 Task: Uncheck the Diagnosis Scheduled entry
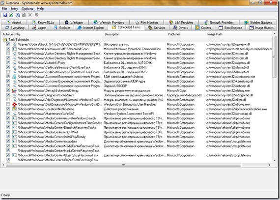[8, 95]
